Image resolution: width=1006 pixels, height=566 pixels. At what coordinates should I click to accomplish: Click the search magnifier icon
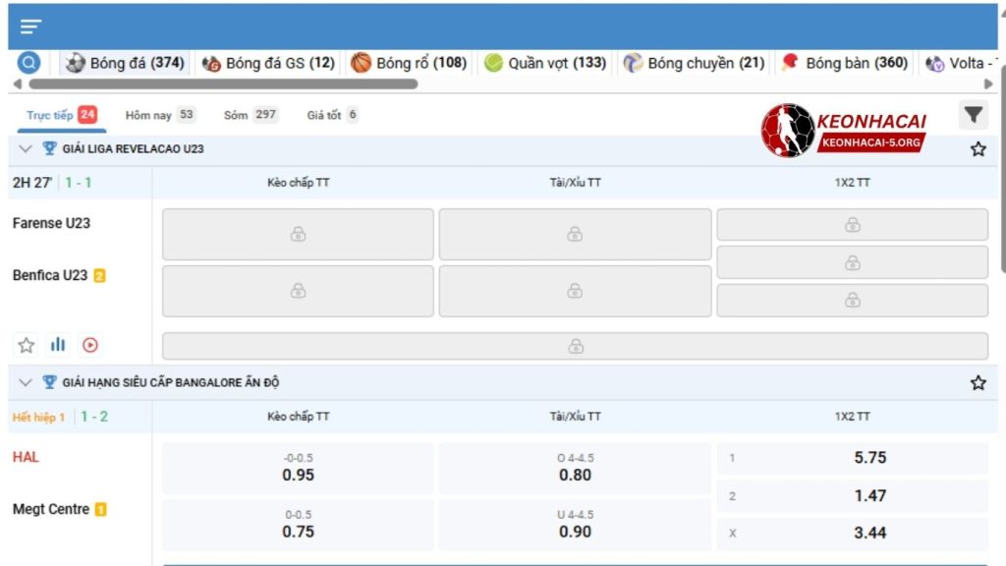[x=29, y=63]
